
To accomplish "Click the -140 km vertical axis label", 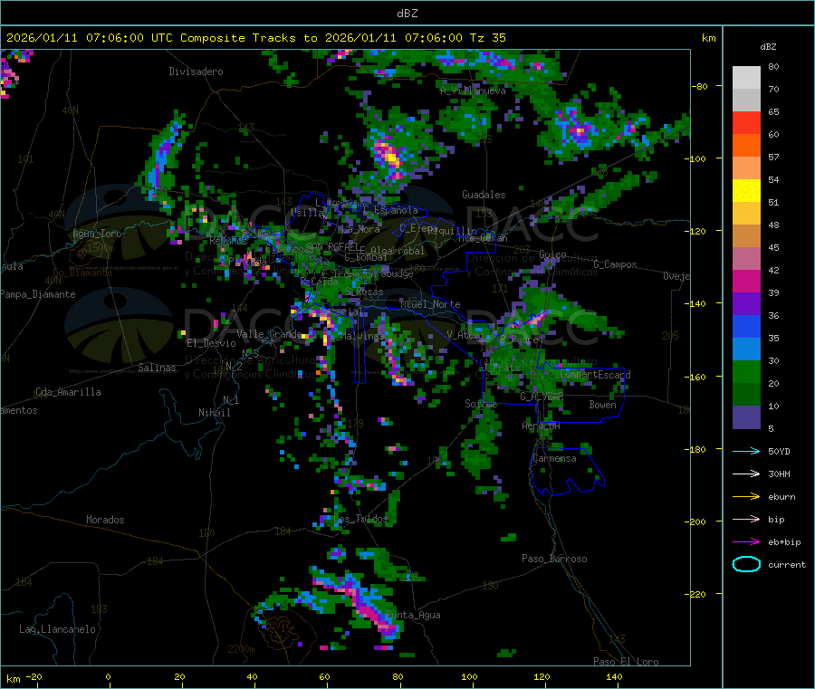I will [697, 303].
